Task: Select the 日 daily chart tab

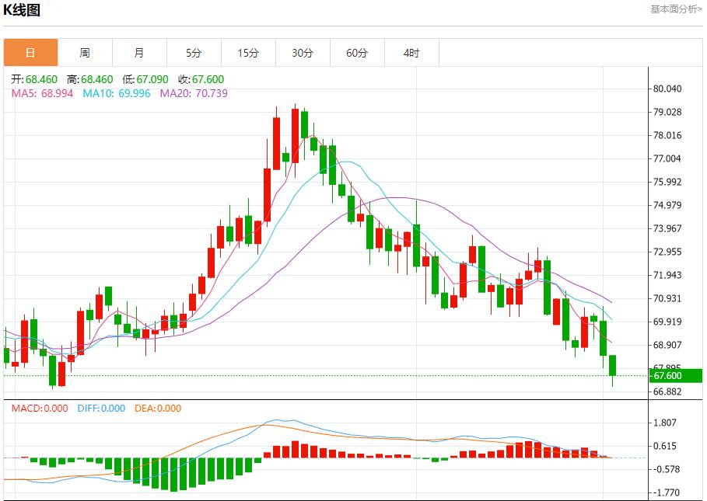Action: click(30, 53)
